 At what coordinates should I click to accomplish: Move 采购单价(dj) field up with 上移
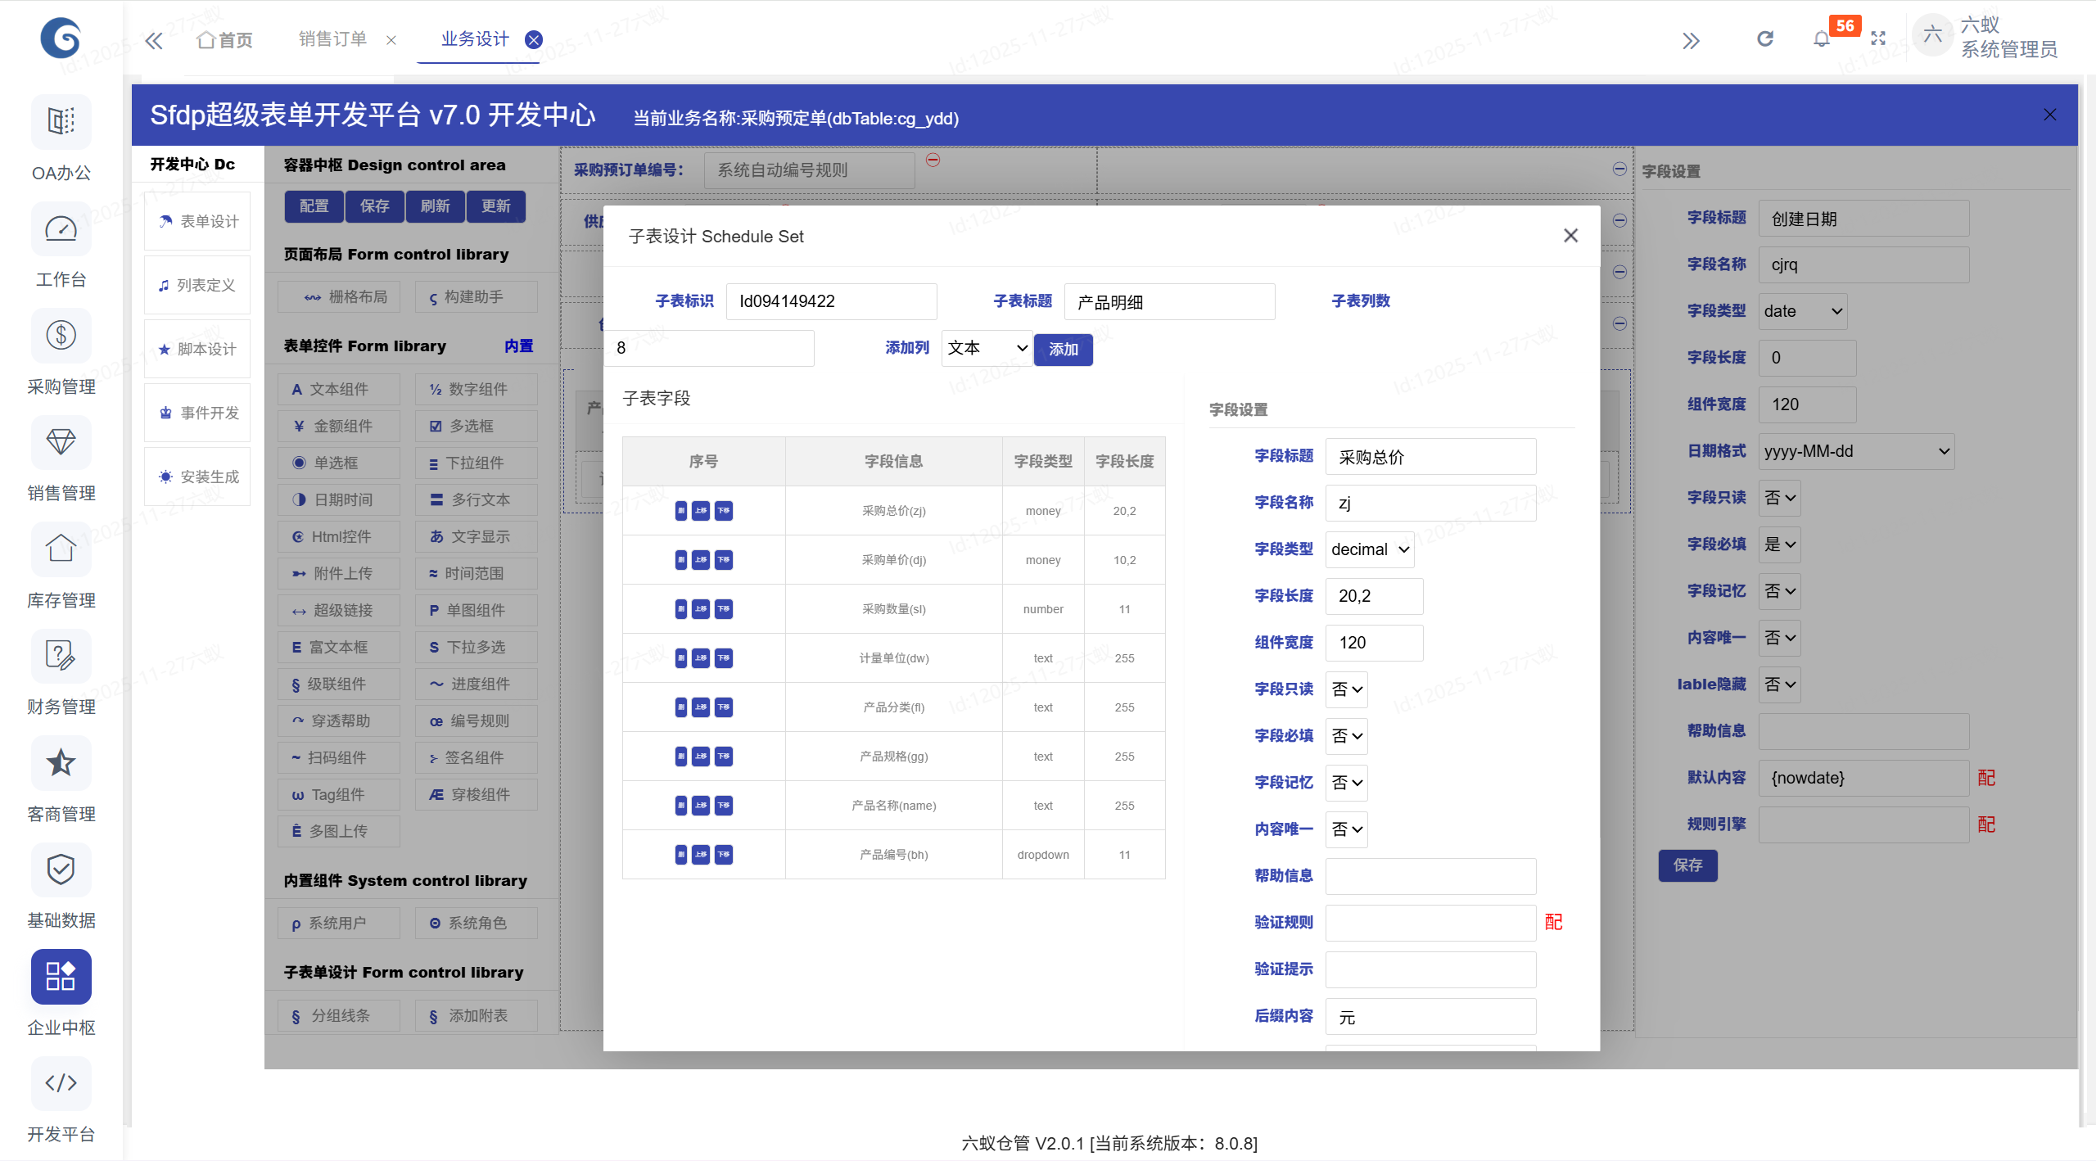(x=701, y=560)
